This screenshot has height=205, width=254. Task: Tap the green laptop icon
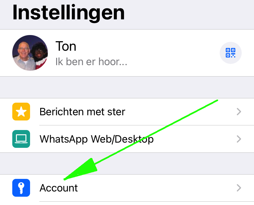tap(21, 139)
